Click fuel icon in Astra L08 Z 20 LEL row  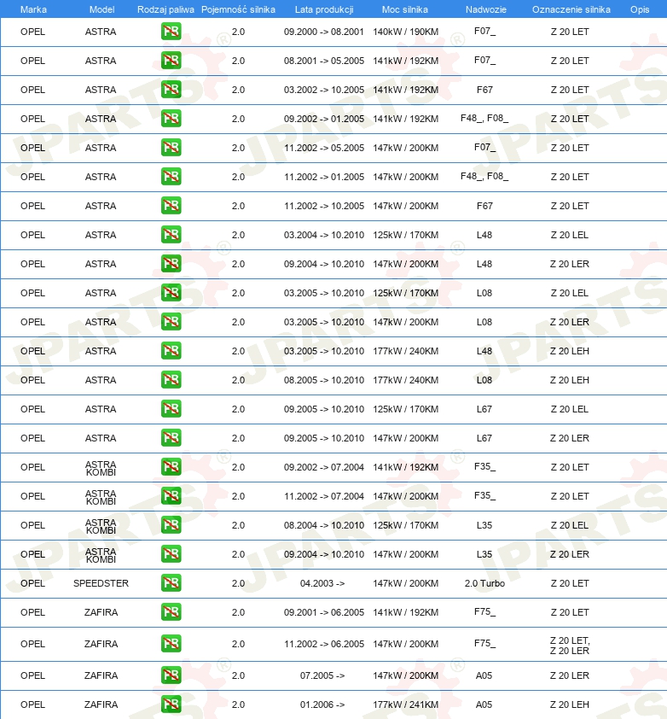(171, 293)
